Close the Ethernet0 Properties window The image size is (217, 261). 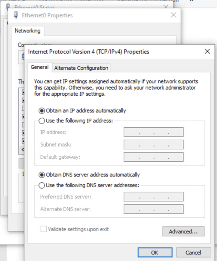173,15
